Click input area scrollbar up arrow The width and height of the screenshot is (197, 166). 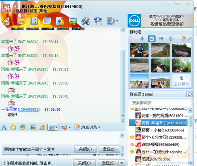click(x=122, y=136)
